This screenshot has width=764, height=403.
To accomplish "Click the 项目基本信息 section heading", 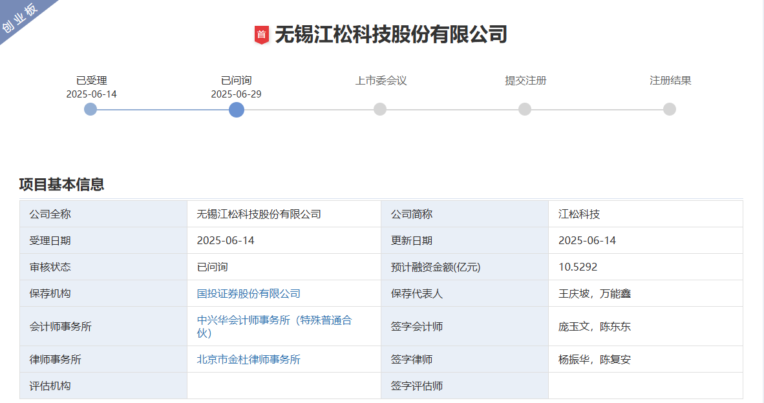I will pos(61,185).
